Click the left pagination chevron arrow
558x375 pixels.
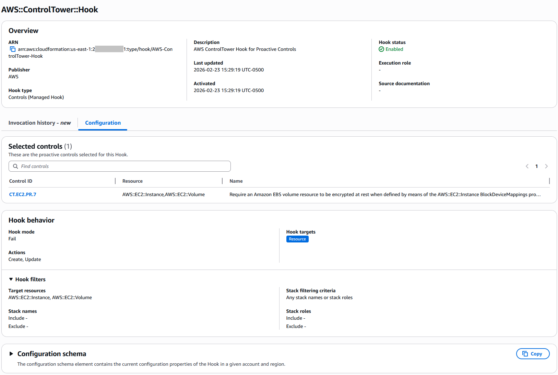(x=527, y=166)
